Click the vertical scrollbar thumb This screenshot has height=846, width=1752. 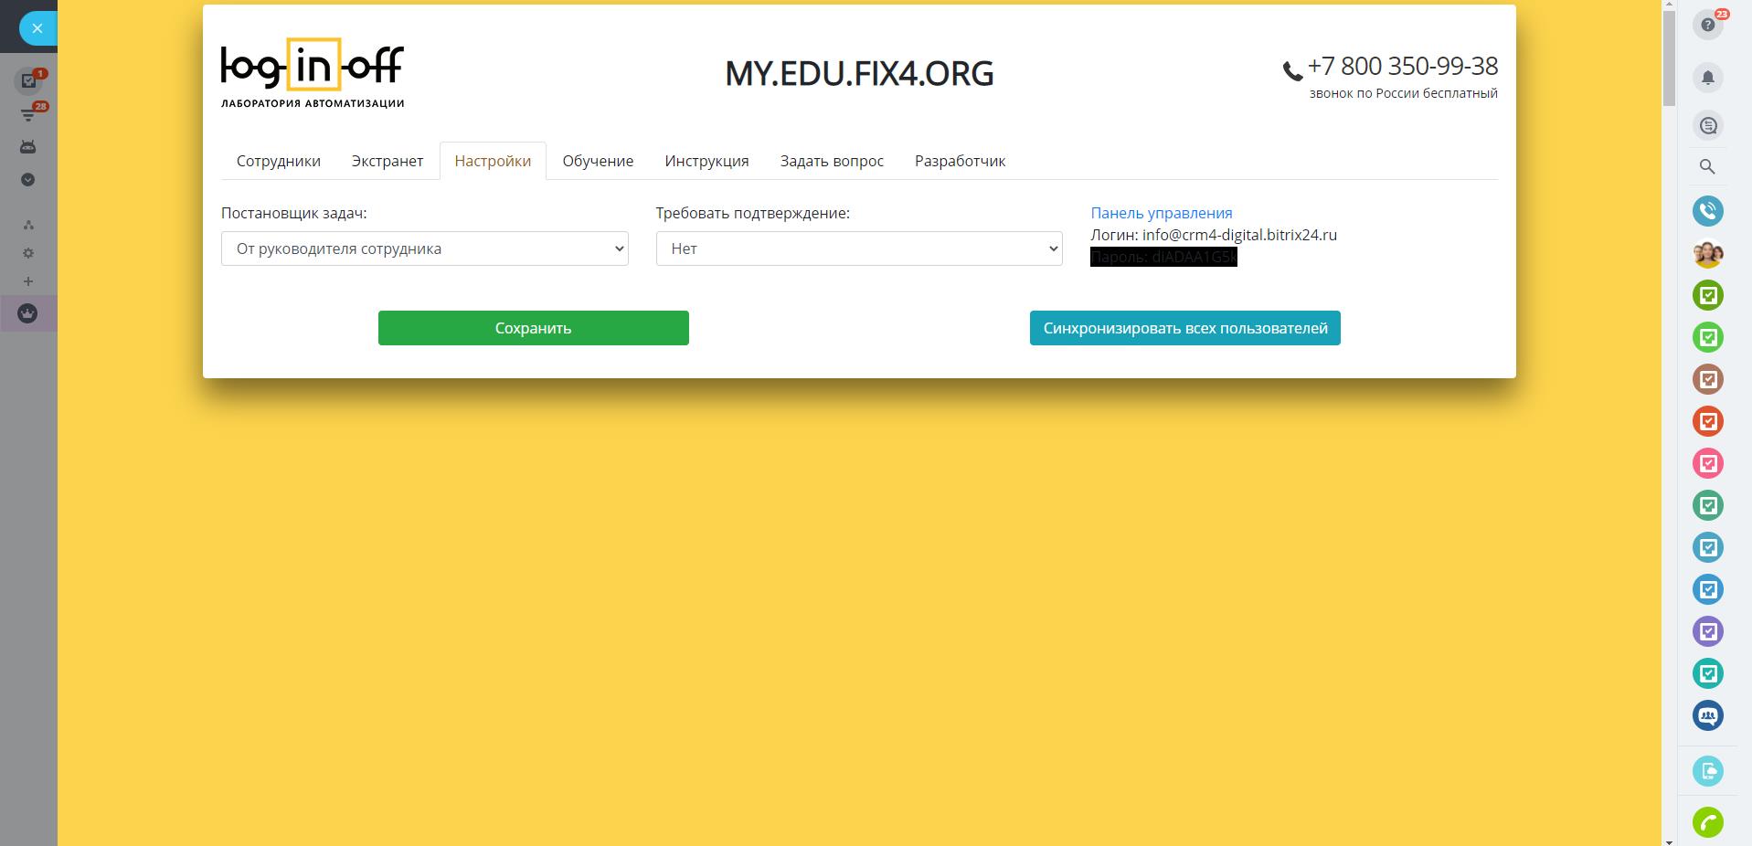click(x=1669, y=59)
